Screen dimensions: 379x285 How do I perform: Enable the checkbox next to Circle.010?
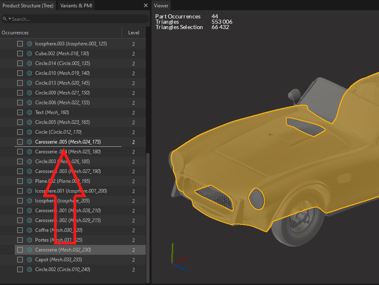20,73
